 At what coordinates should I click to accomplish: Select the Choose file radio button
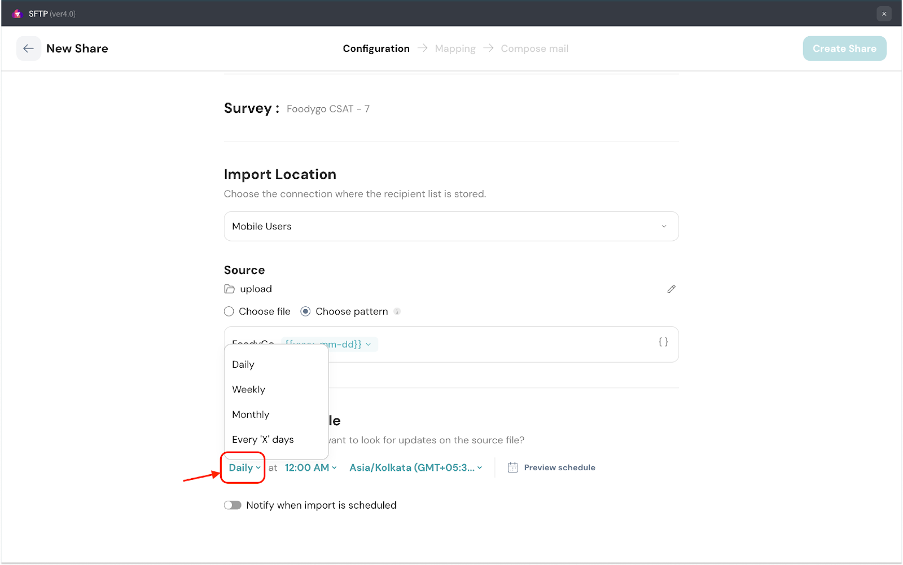pyautogui.click(x=229, y=312)
